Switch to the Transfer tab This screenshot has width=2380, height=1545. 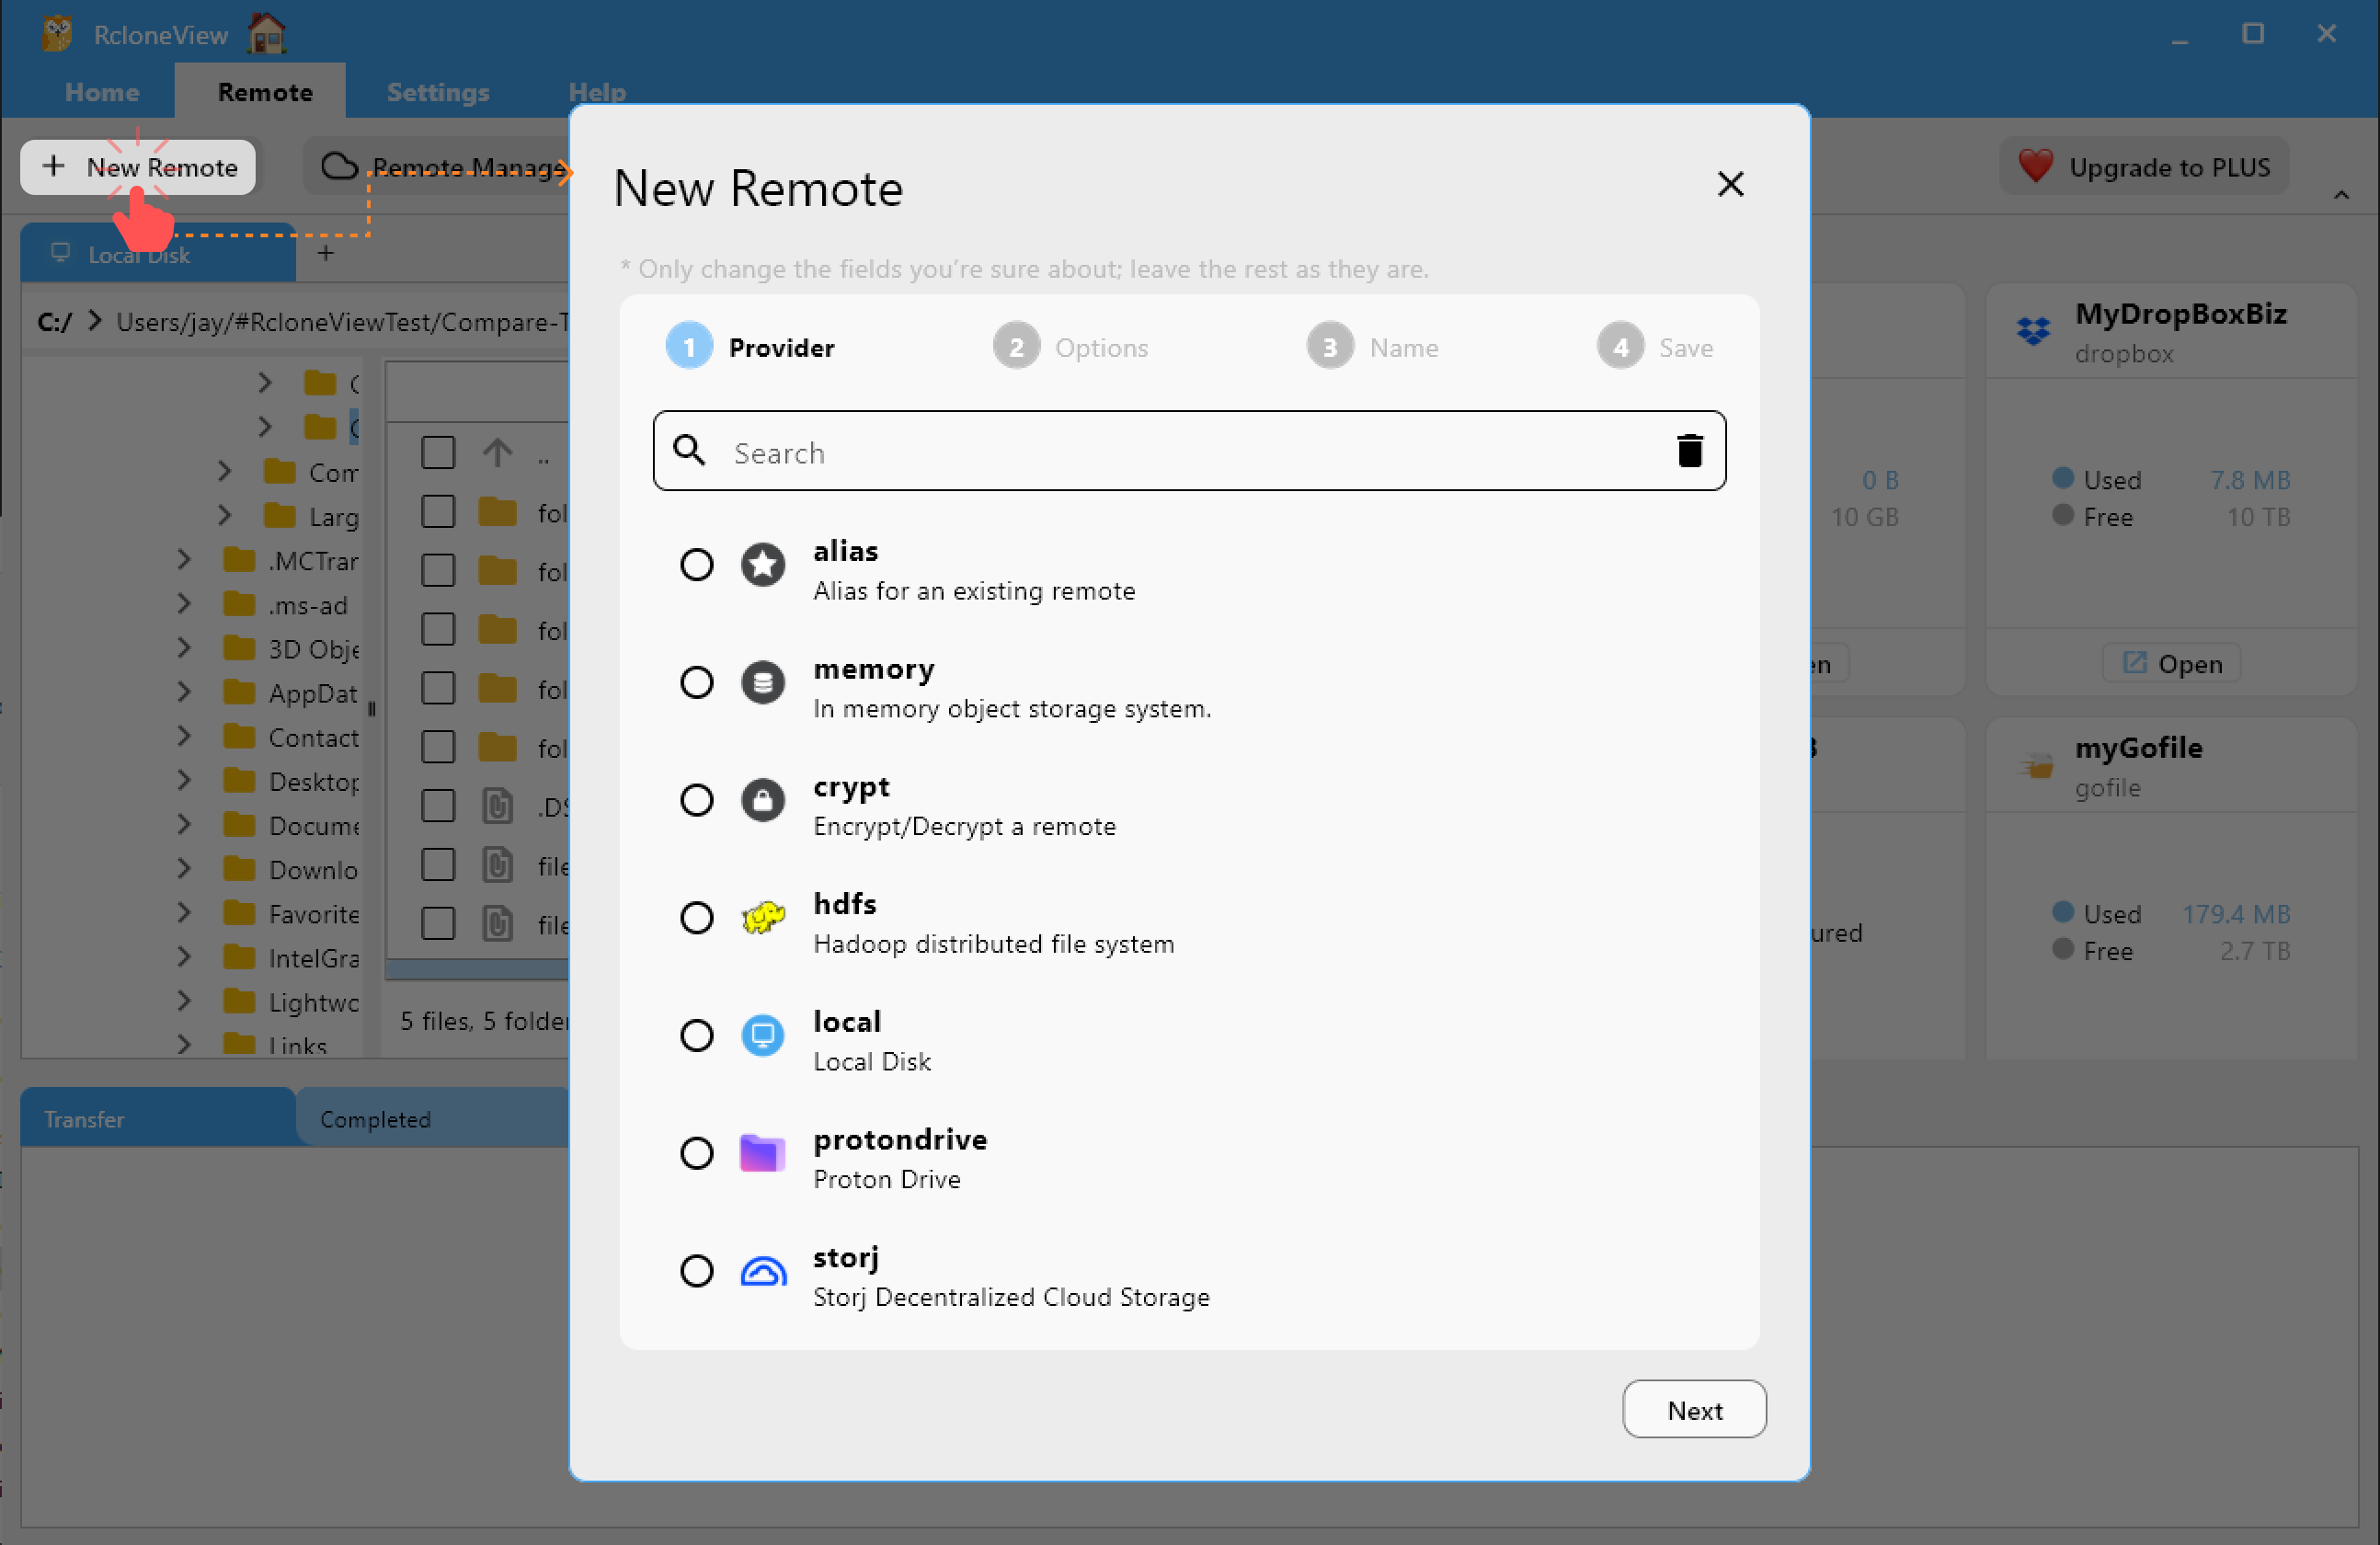[x=157, y=1118]
